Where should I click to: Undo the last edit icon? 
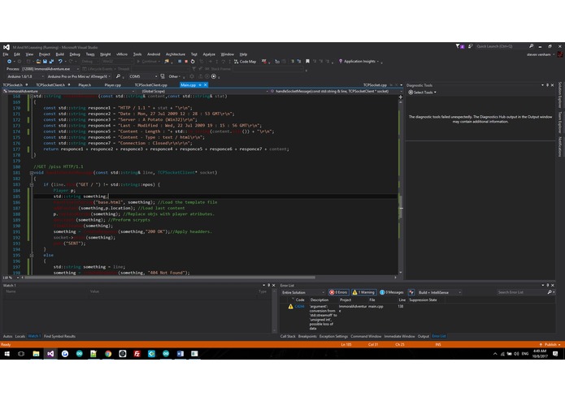pyautogui.click(x=60, y=62)
